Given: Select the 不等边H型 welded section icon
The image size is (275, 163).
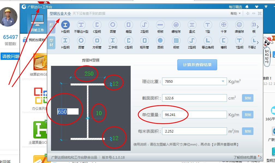Looking at the screenshot, I should (81, 25).
